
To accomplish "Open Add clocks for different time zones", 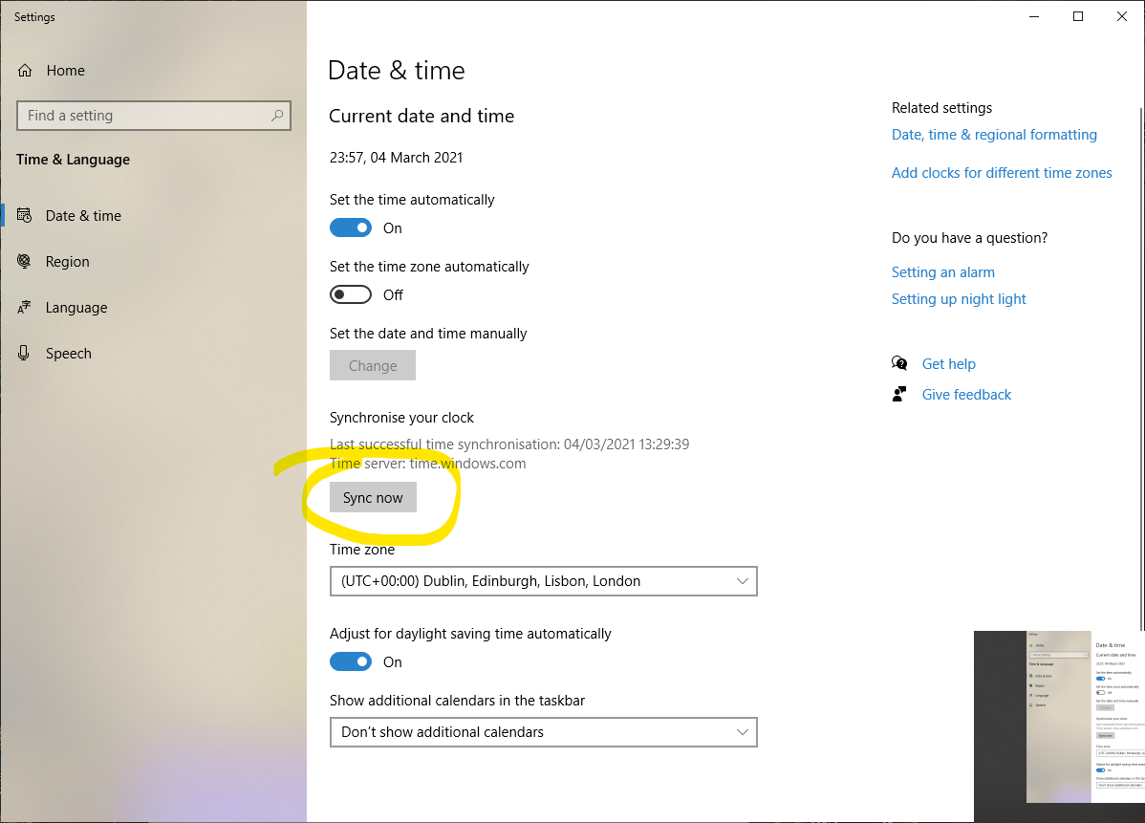I will pyautogui.click(x=1002, y=173).
